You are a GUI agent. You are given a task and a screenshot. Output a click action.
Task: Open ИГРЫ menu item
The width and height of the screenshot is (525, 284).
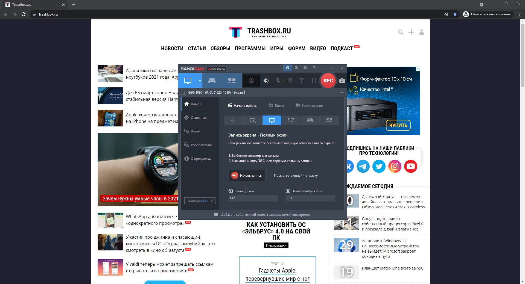(x=277, y=49)
